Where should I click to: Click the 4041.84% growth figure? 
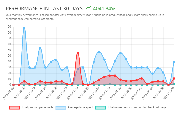[x=104, y=9]
